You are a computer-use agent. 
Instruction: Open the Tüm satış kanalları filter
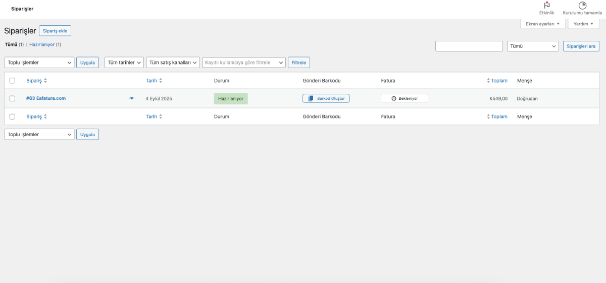pos(173,63)
